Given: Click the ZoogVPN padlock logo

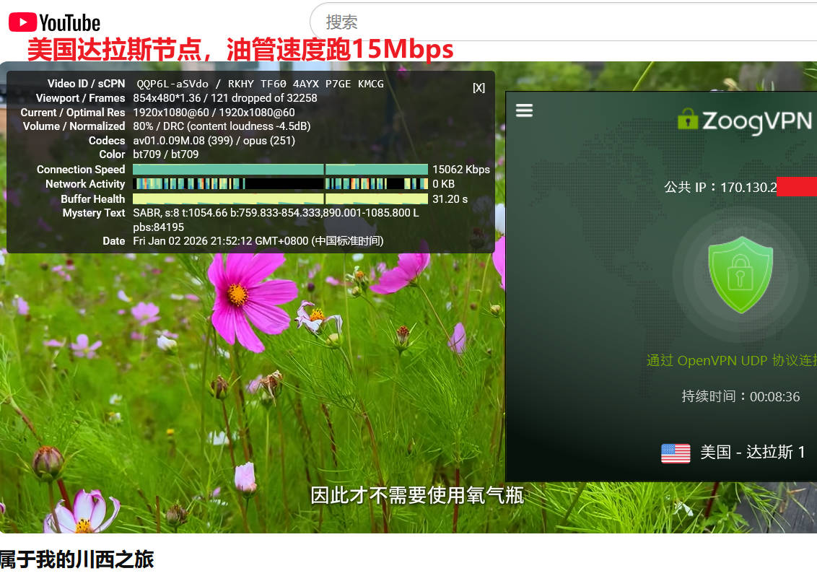Looking at the screenshot, I should 687,120.
